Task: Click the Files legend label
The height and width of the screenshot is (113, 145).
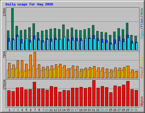Action: tap(142, 22)
